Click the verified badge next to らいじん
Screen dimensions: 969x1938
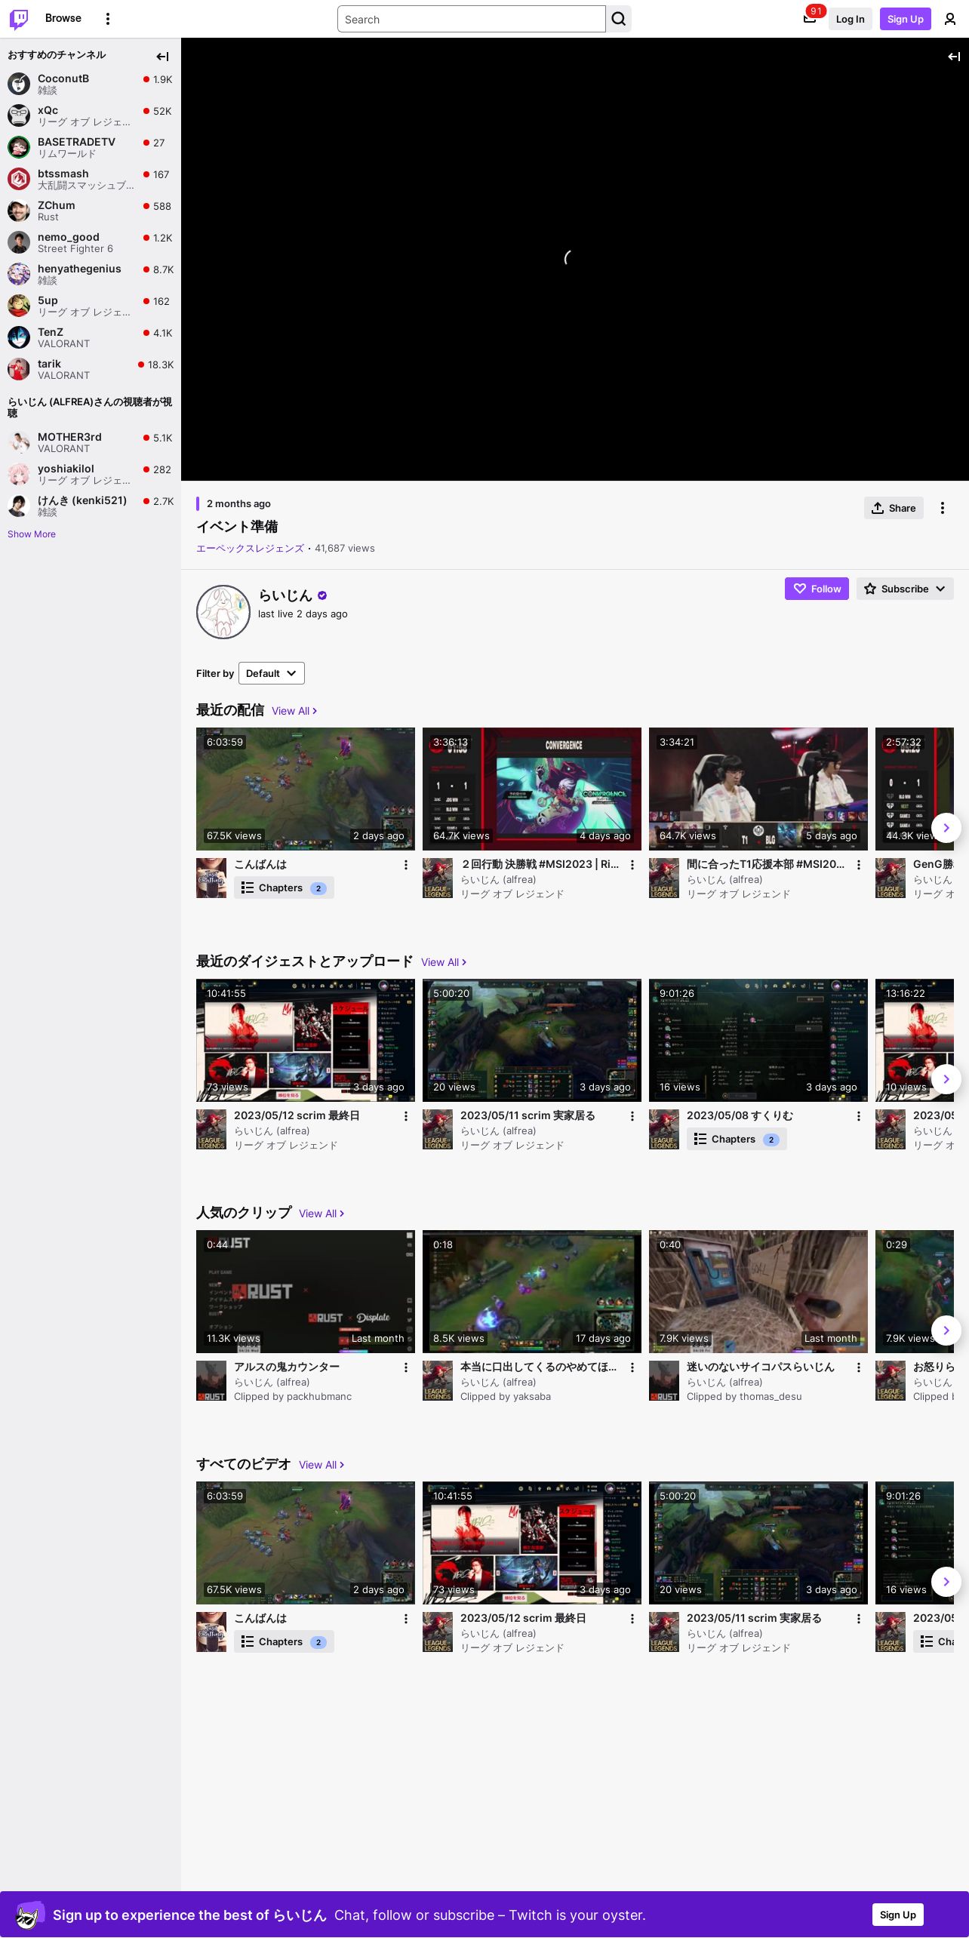point(322,595)
